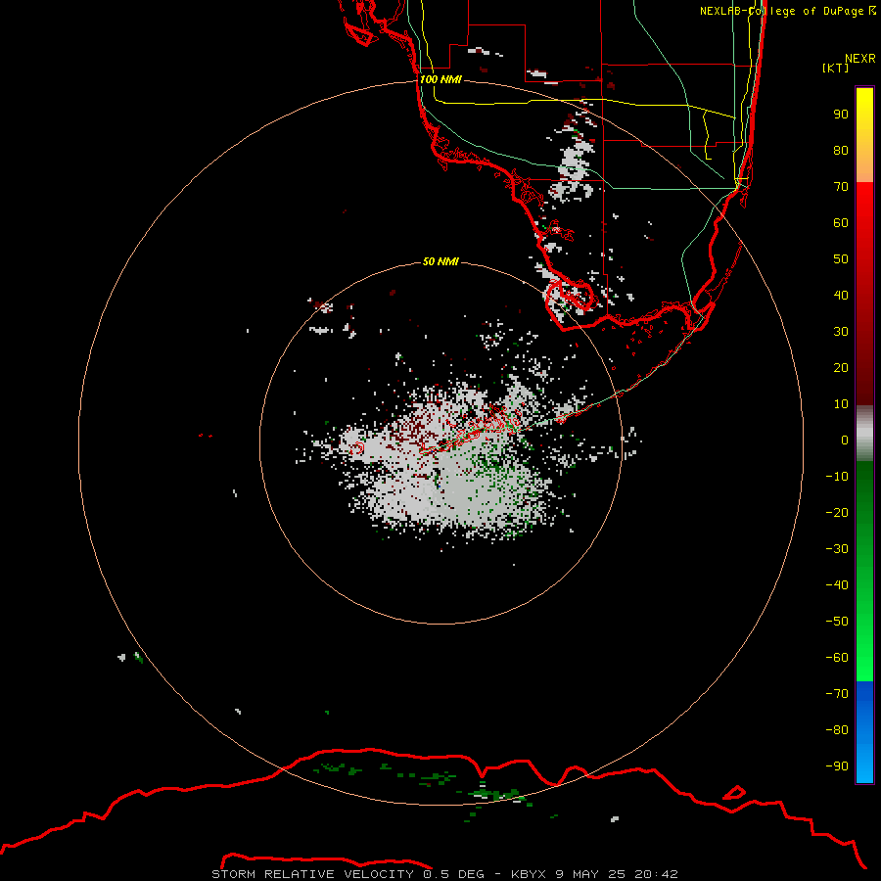Click the -20 value on velocity scale
This screenshot has width=881, height=881.
[837, 513]
